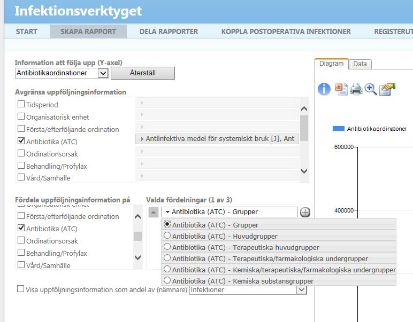Check Organisatorisk enhet in Avgränsa list
This screenshot has height=322, width=413.
coord(21,116)
